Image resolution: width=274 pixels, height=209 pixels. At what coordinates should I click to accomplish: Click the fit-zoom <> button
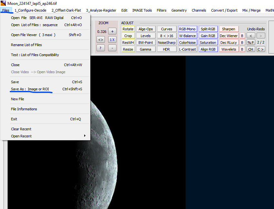101,40
